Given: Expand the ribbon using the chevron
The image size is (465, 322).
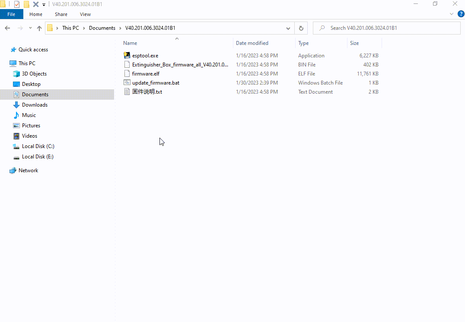Looking at the screenshot, I should pos(452,14).
